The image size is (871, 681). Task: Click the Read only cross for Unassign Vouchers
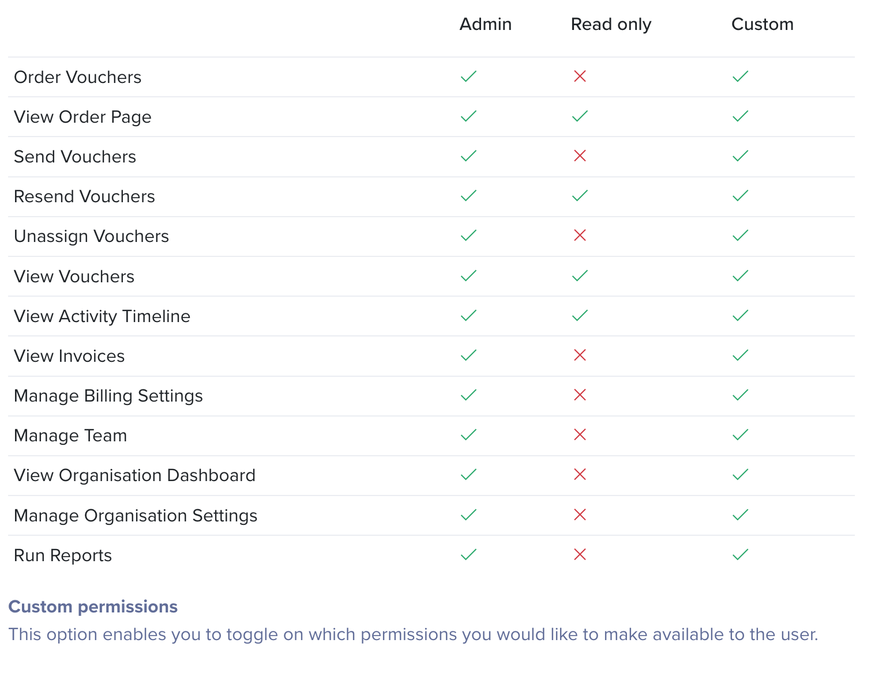click(x=580, y=235)
